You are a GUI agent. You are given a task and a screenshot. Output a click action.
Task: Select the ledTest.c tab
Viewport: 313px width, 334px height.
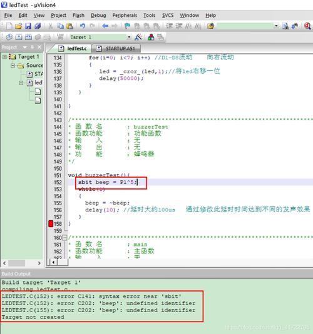pyautogui.click(x=73, y=49)
